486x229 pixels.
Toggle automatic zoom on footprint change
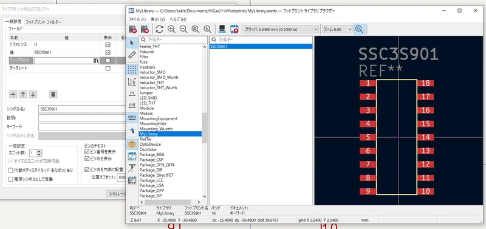point(359,29)
